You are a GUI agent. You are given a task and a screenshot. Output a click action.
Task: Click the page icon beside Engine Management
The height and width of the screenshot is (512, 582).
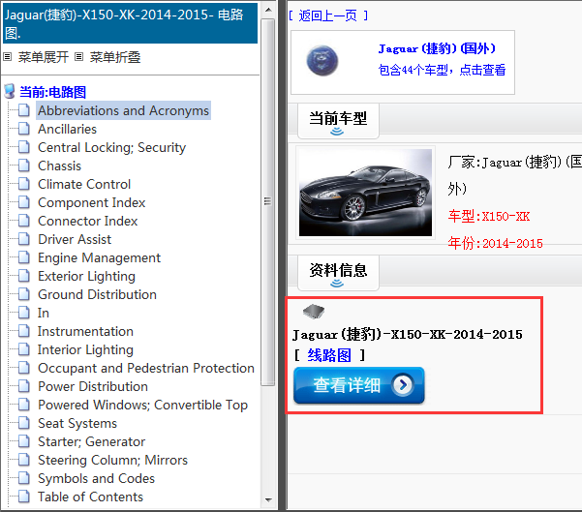[x=24, y=257]
